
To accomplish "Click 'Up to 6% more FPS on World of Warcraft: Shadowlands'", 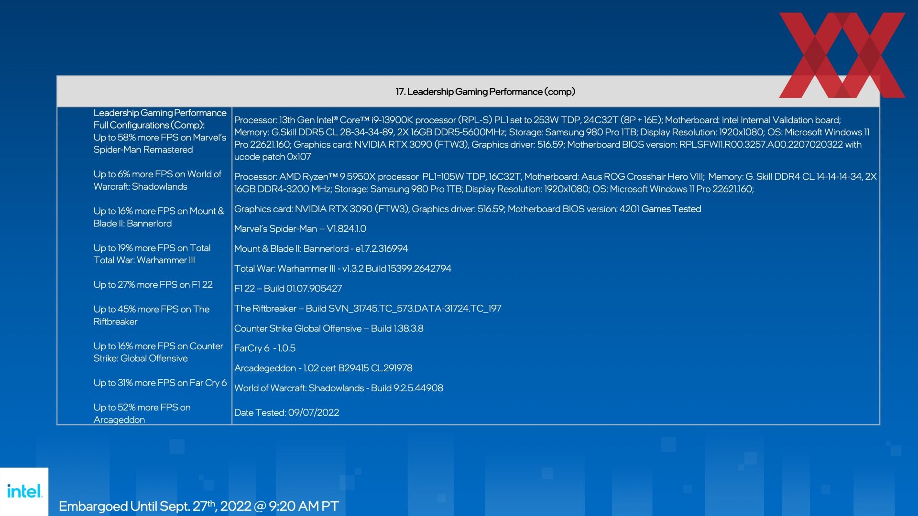I will [x=157, y=180].
